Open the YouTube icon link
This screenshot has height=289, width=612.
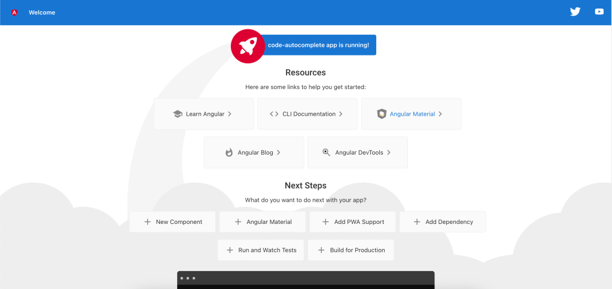coord(599,12)
